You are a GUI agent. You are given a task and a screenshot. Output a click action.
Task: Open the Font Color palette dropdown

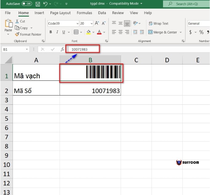(x=104, y=32)
